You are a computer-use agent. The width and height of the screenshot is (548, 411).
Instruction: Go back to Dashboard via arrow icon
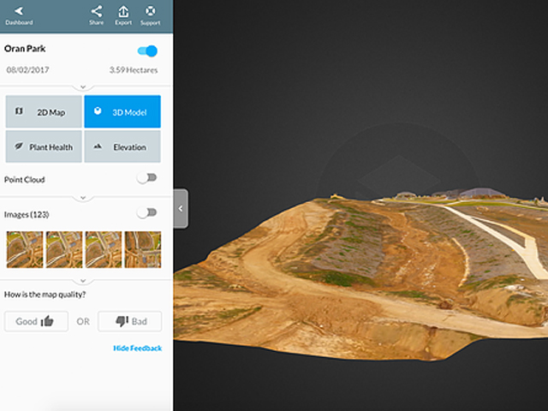click(x=18, y=11)
